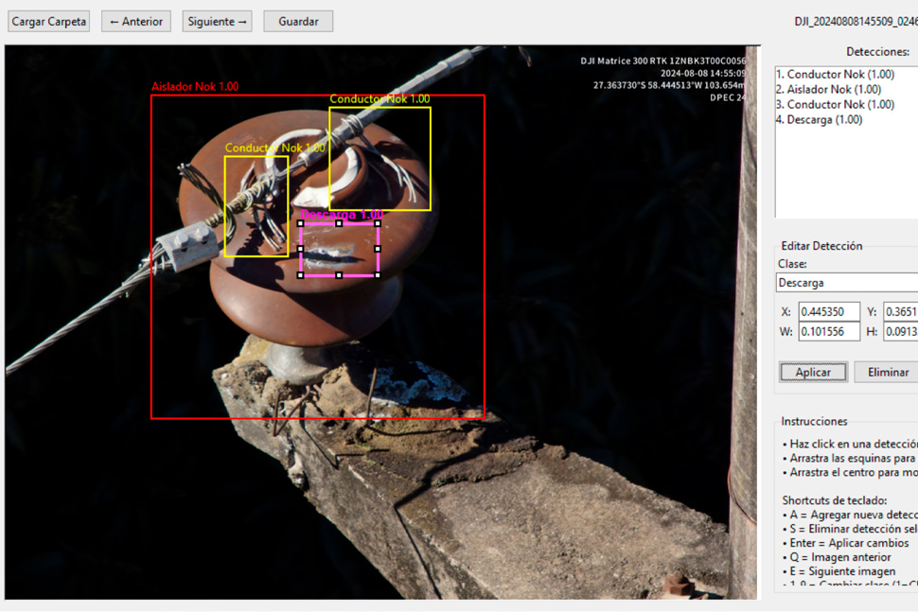Viewport: 918px width, 612px height.
Task: Click top-left handle of Descarga box
Action: (x=301, y=223)
